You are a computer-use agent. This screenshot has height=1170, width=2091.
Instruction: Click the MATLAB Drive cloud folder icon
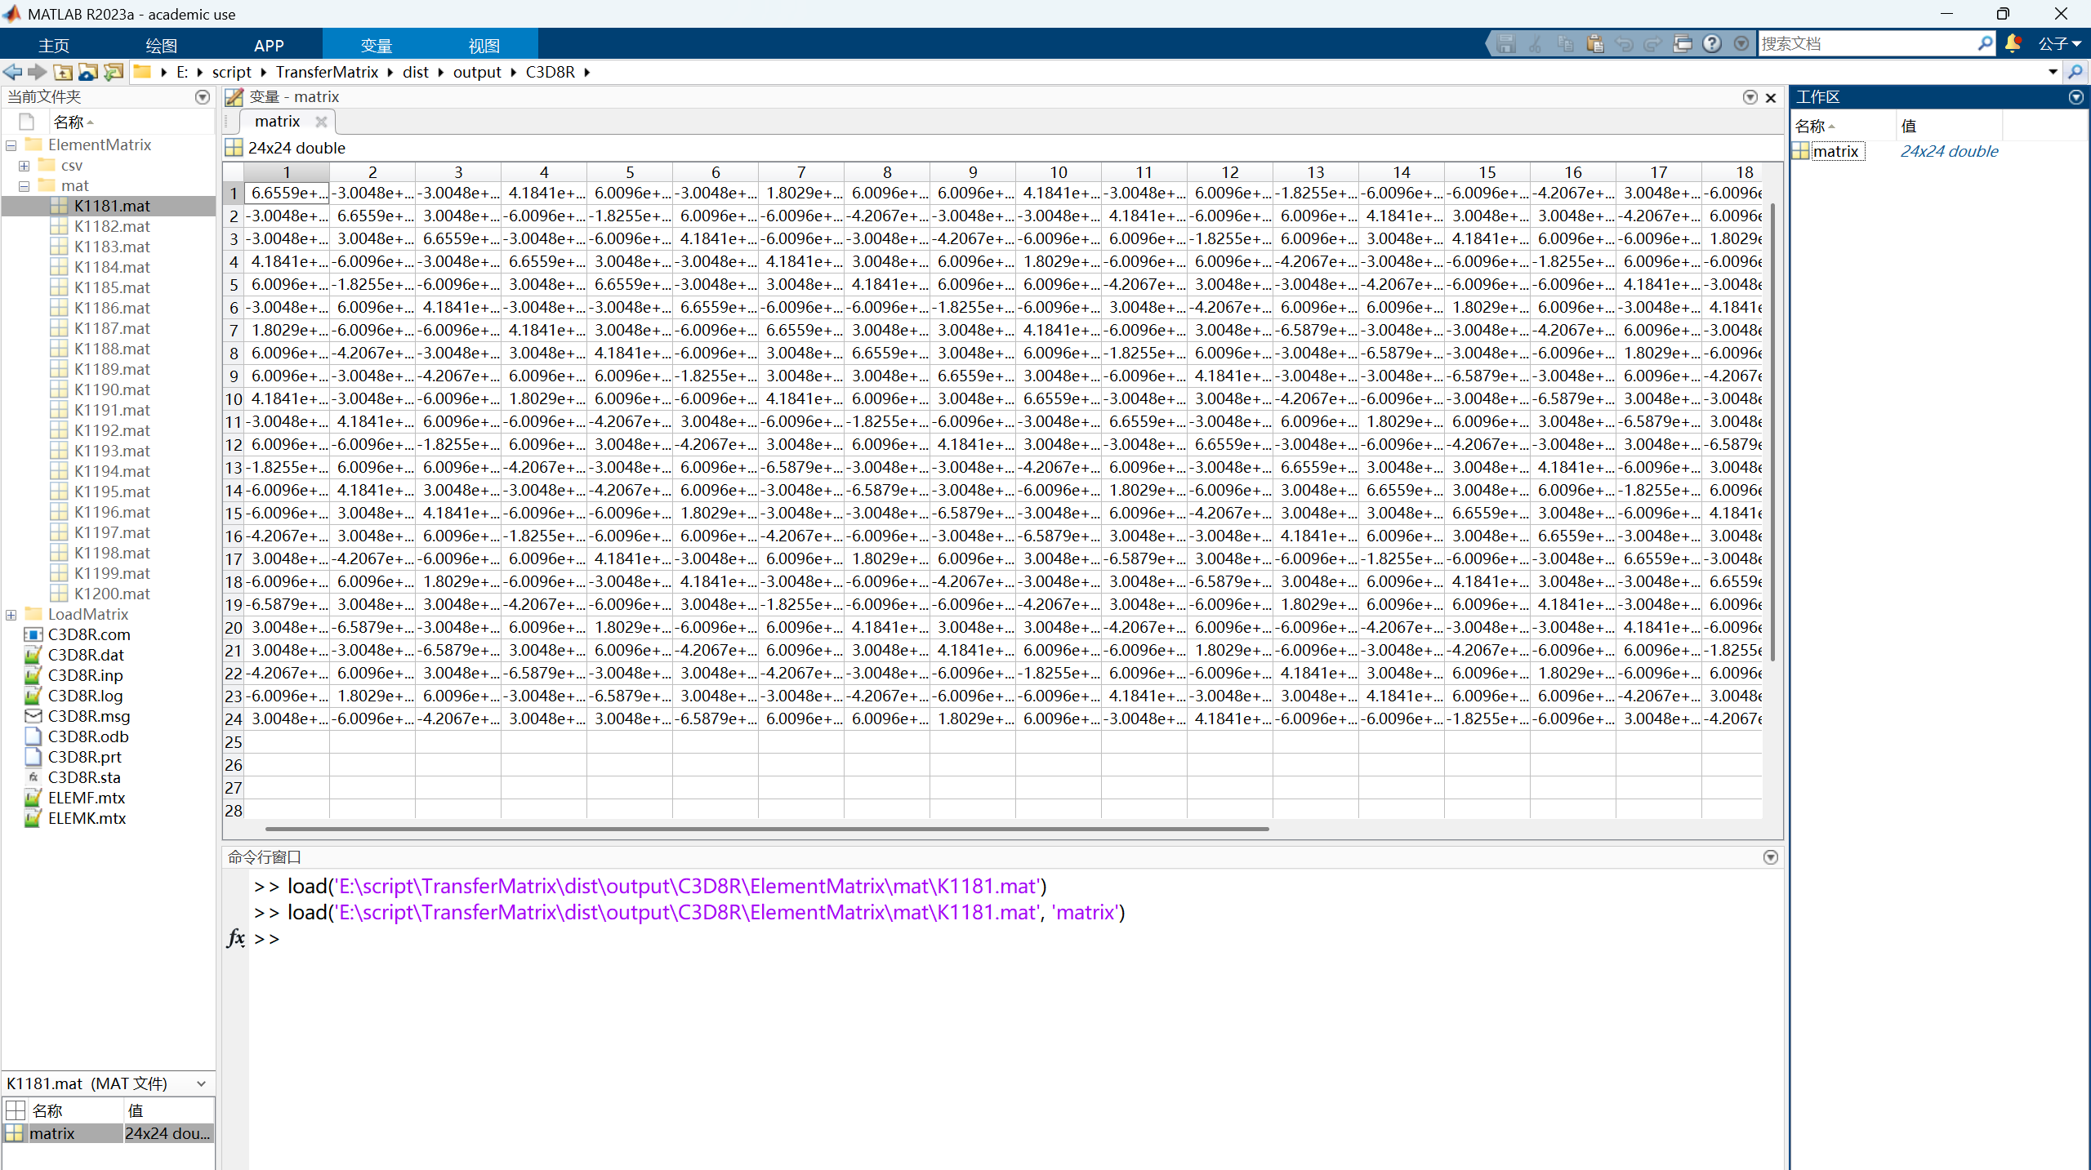tap(88, 72)
